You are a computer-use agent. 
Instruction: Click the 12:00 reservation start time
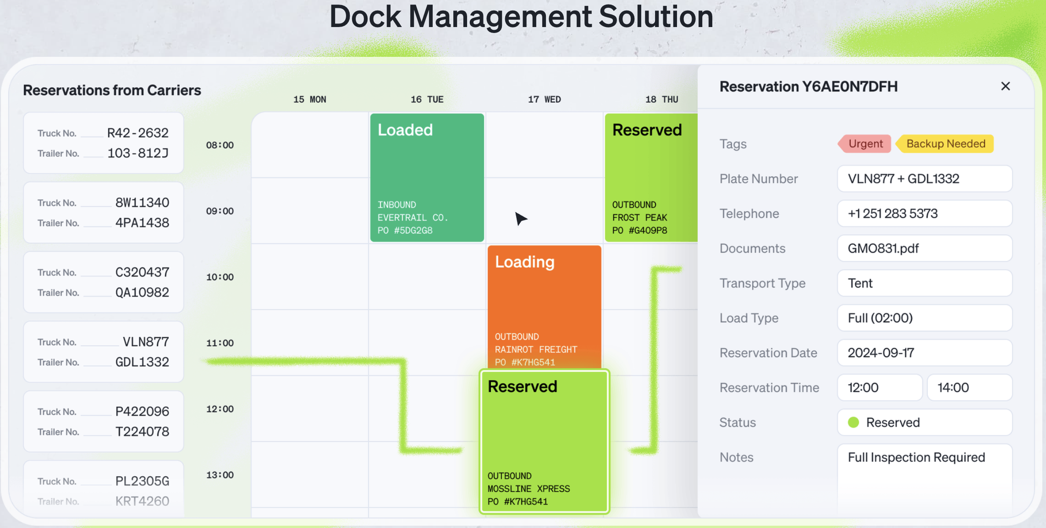coord(879,388)
